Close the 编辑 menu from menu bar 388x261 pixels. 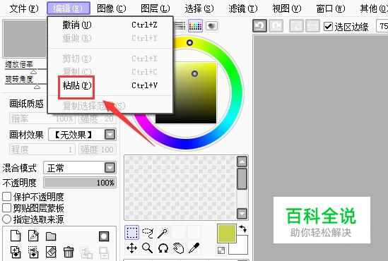click(69, 8)
